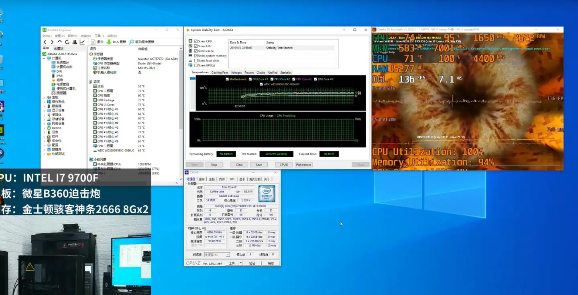Toggle Stress system memory checkbox
578x295 pixels.
point(196,56)
